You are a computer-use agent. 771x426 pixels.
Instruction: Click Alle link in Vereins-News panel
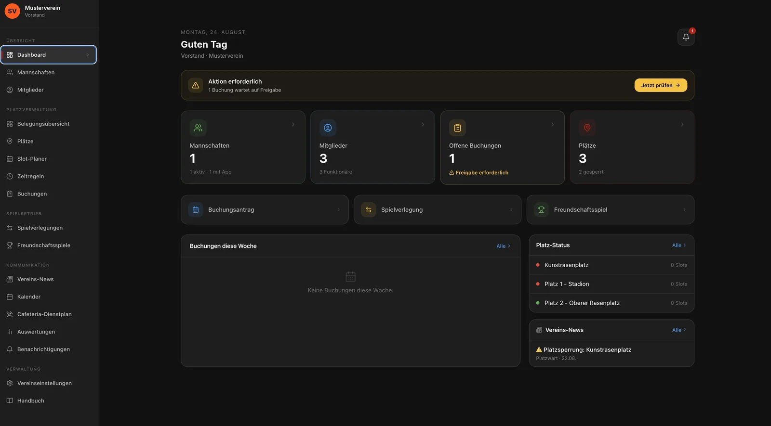click(x=679, y=330)
